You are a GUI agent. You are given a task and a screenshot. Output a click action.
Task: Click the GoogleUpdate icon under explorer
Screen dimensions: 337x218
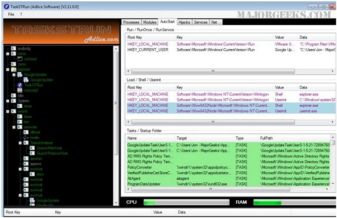point(20,74)
